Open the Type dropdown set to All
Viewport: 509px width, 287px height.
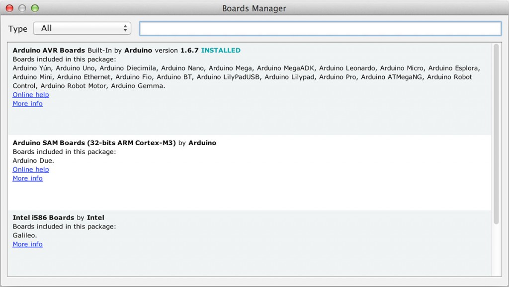point(82,28)
